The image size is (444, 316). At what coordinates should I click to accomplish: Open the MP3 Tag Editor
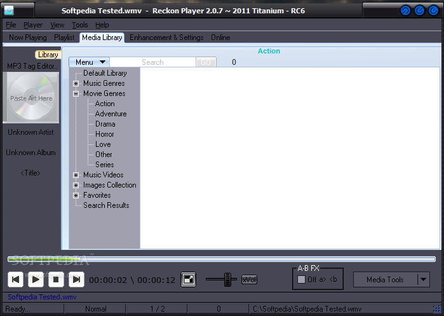(32, 66)
